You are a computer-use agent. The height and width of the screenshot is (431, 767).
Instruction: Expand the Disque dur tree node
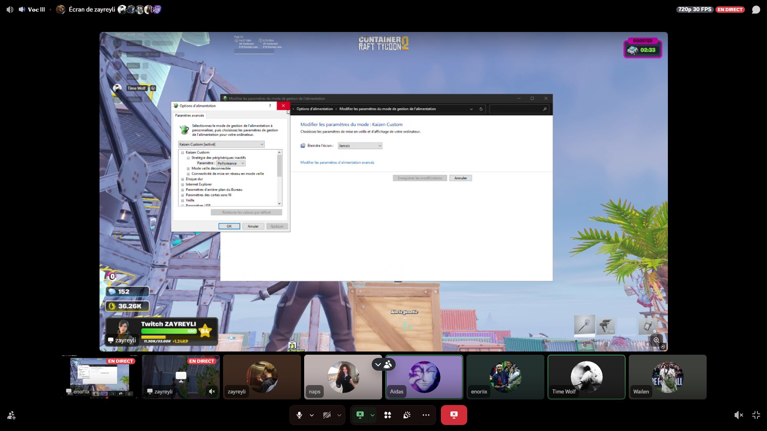[183, 179]
